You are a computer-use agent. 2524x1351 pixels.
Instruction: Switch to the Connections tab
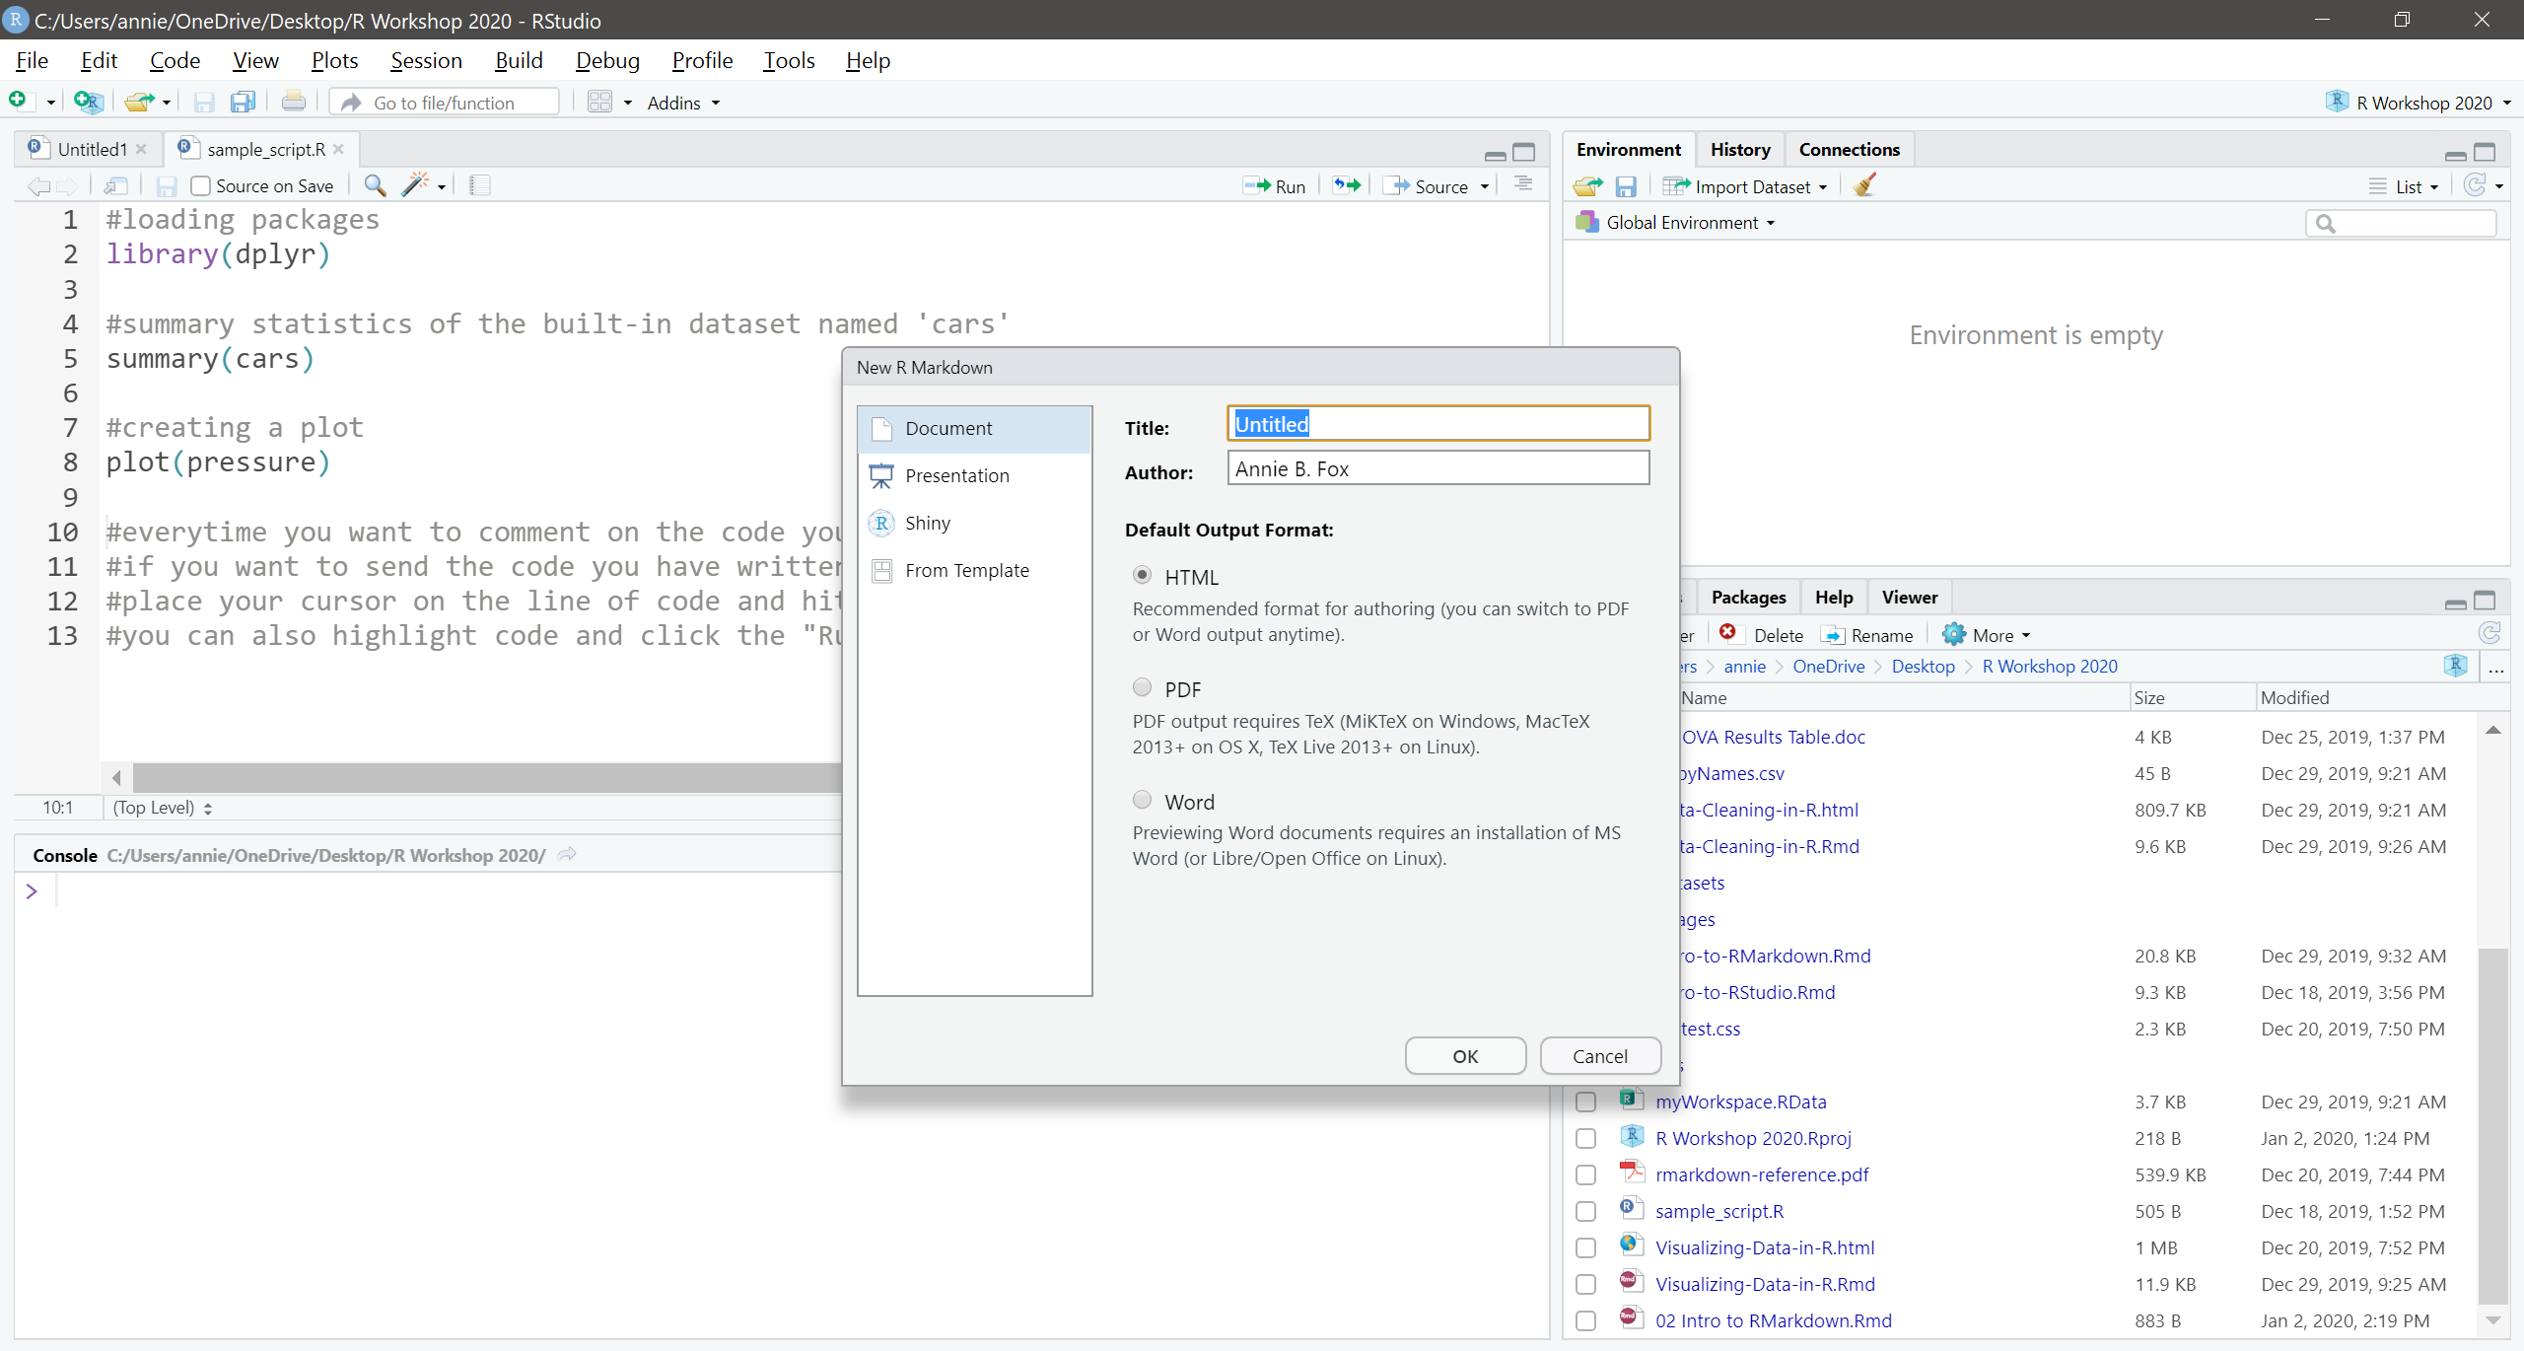1849,149
